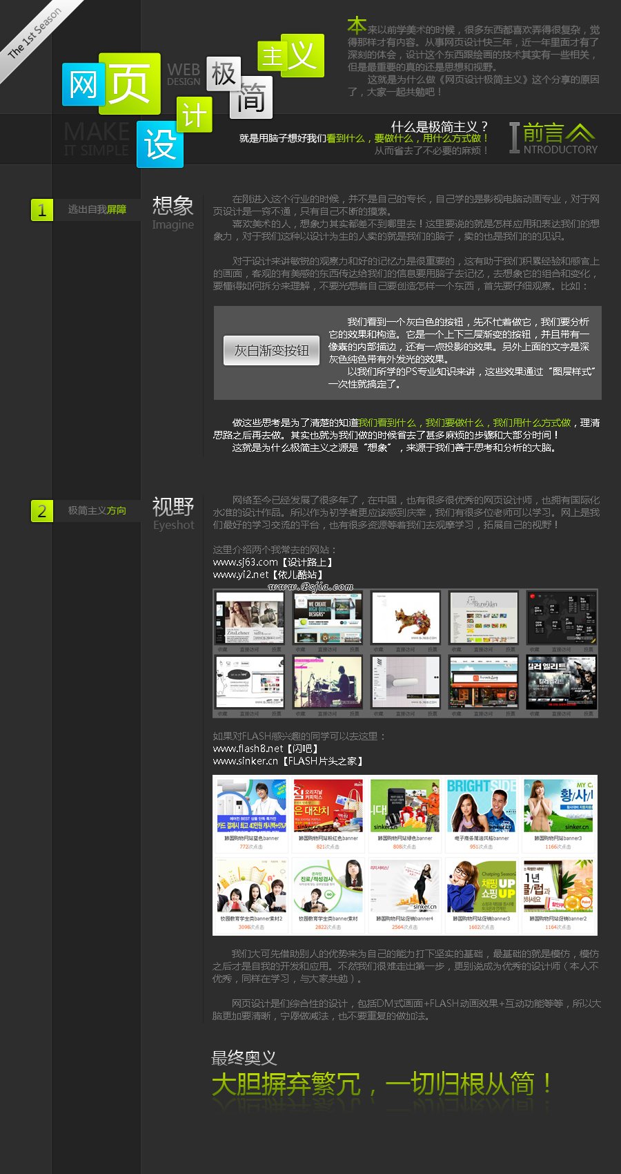Open the www.flash8.net 闪吧 link
Image resolution: width=621 pixels, height=1174 pixels.
(266, 749)
